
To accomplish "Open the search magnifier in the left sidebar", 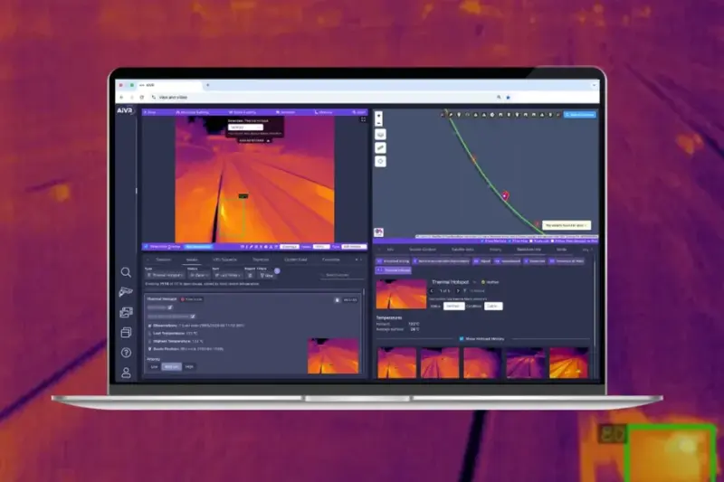I will (126, 272).
